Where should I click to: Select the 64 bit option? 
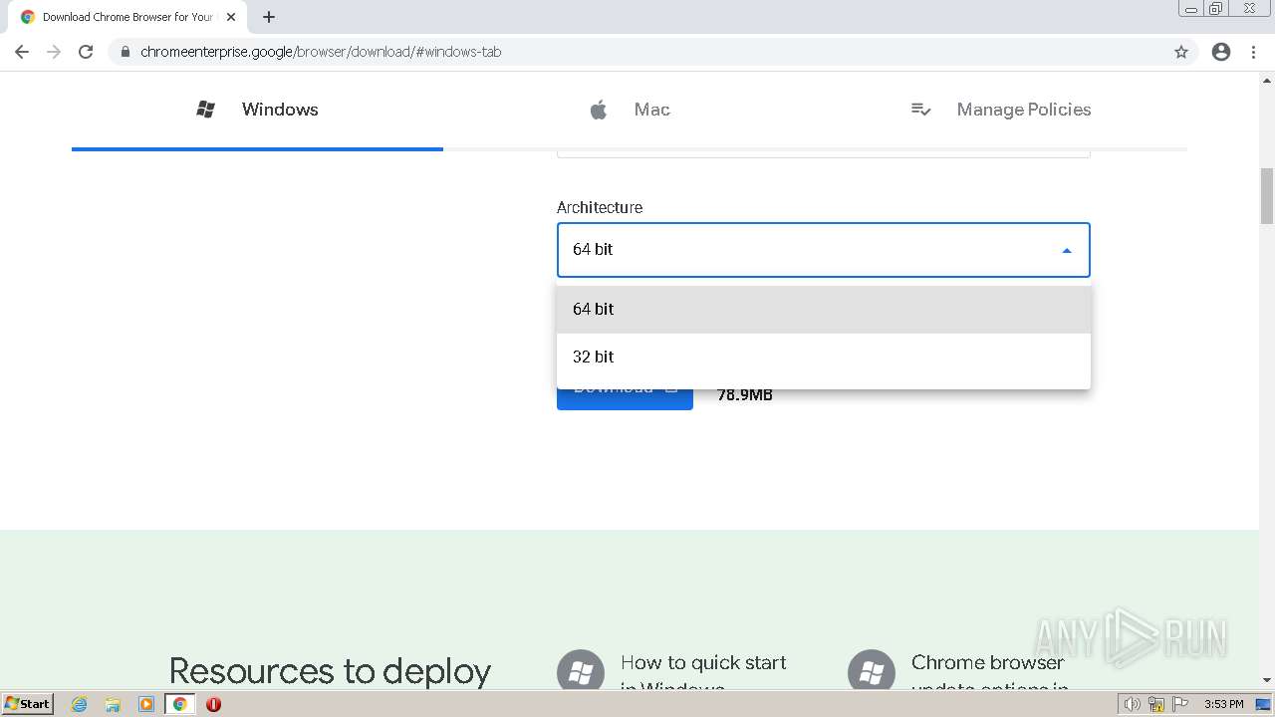click(824, 310)
